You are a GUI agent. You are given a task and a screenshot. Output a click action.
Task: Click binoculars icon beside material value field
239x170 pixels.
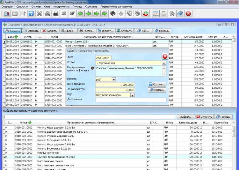click(93, 68)
